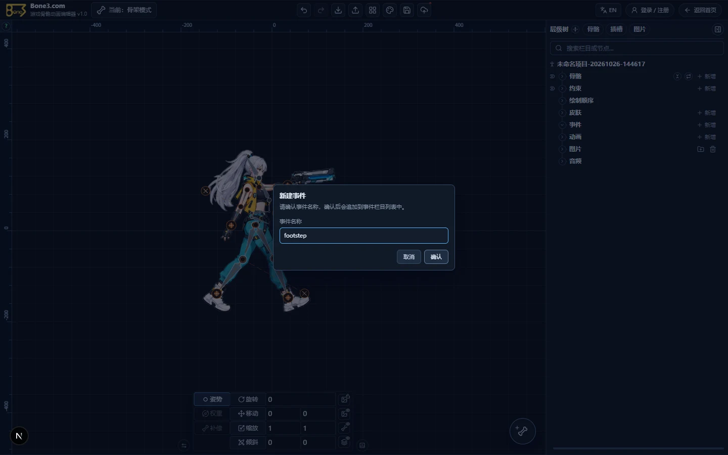Click the cloud upload icon
Image resolution: width=728 pixels, height=455 pixels.
(424, 10)
